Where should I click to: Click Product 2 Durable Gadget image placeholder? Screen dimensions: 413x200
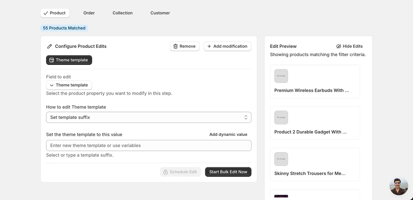(x=281, y=117)
